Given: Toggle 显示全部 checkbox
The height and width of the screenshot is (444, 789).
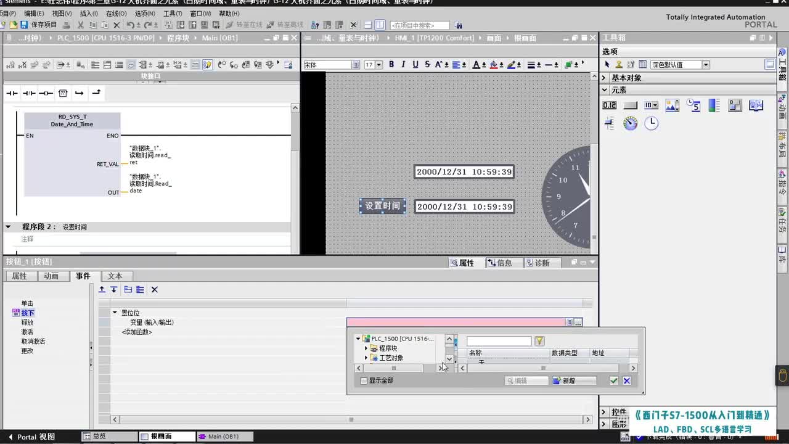Looking at the screenshot, I should pyautogui.click(x=364, y=381).
